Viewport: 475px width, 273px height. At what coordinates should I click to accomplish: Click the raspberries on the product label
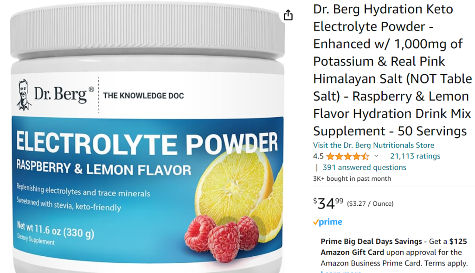pos(221,236)
